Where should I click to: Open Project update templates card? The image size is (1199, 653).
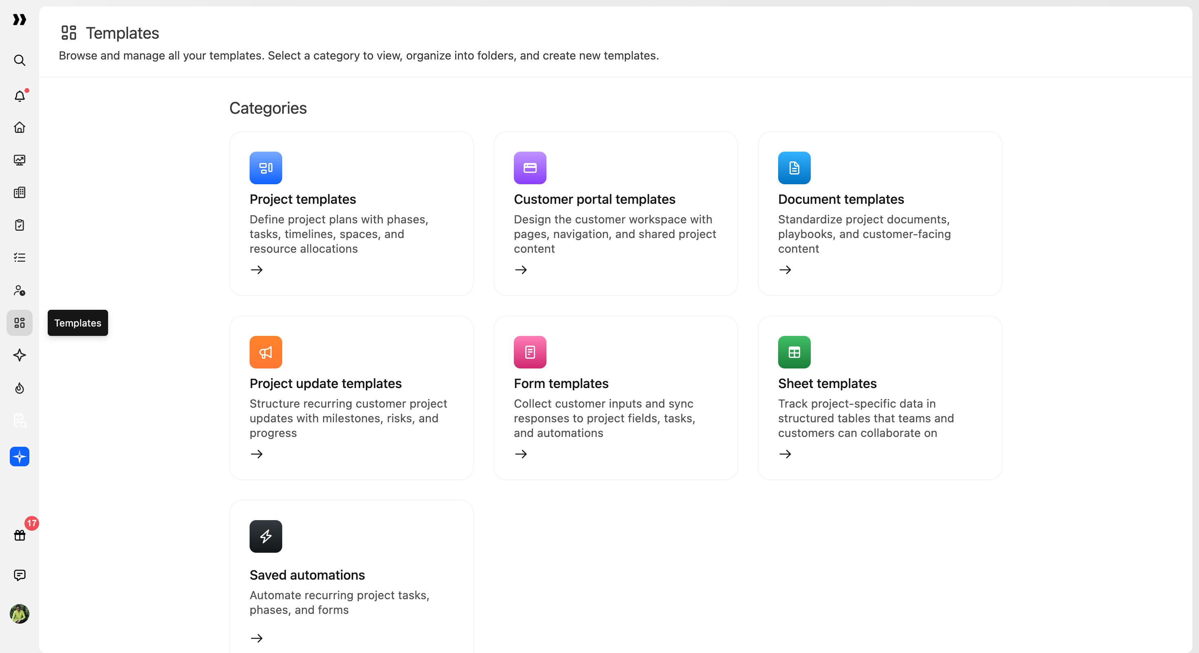pos(352,398)
